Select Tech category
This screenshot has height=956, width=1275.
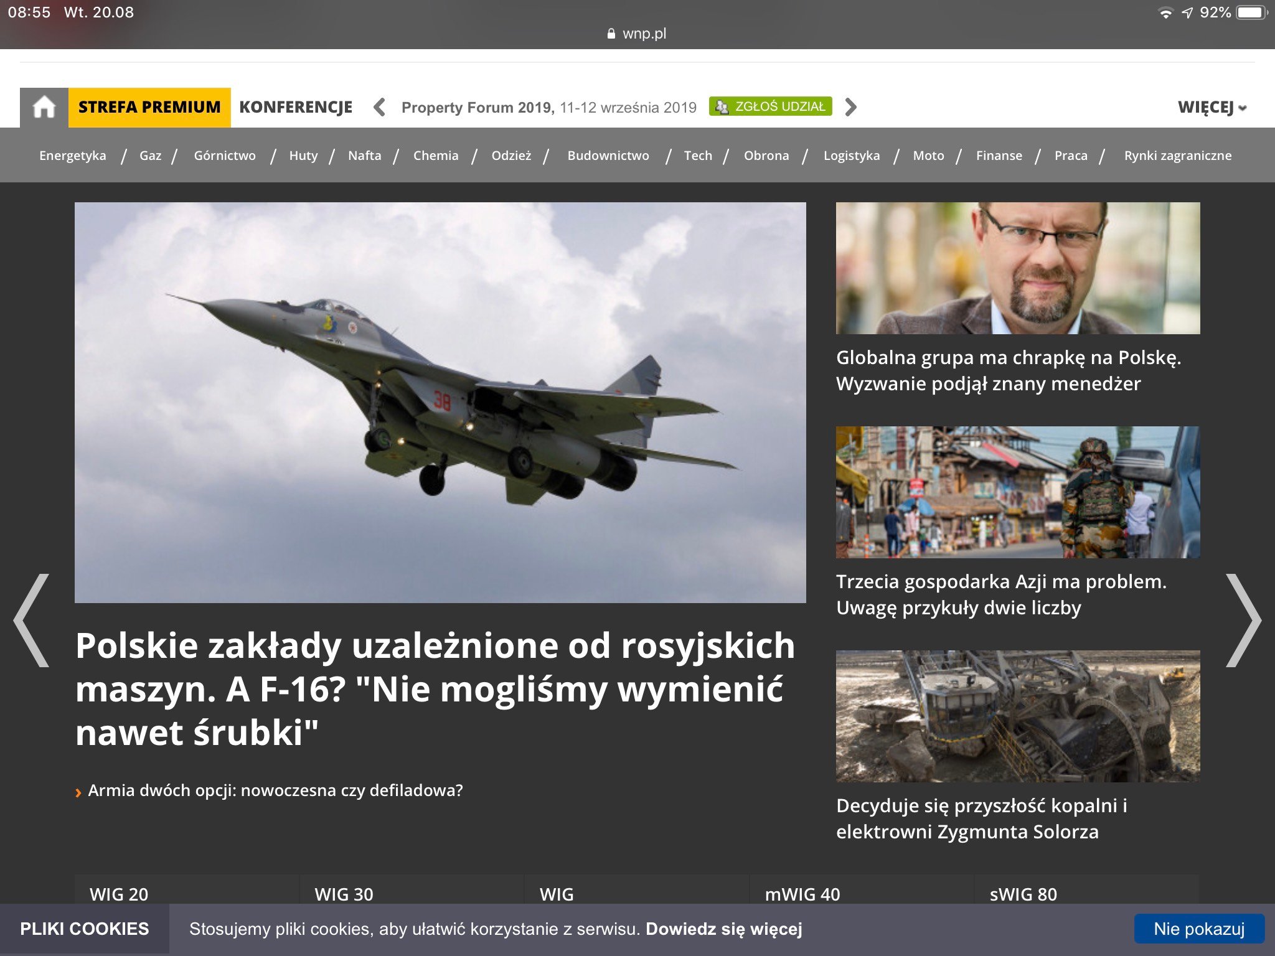click(x=698, y=156)
